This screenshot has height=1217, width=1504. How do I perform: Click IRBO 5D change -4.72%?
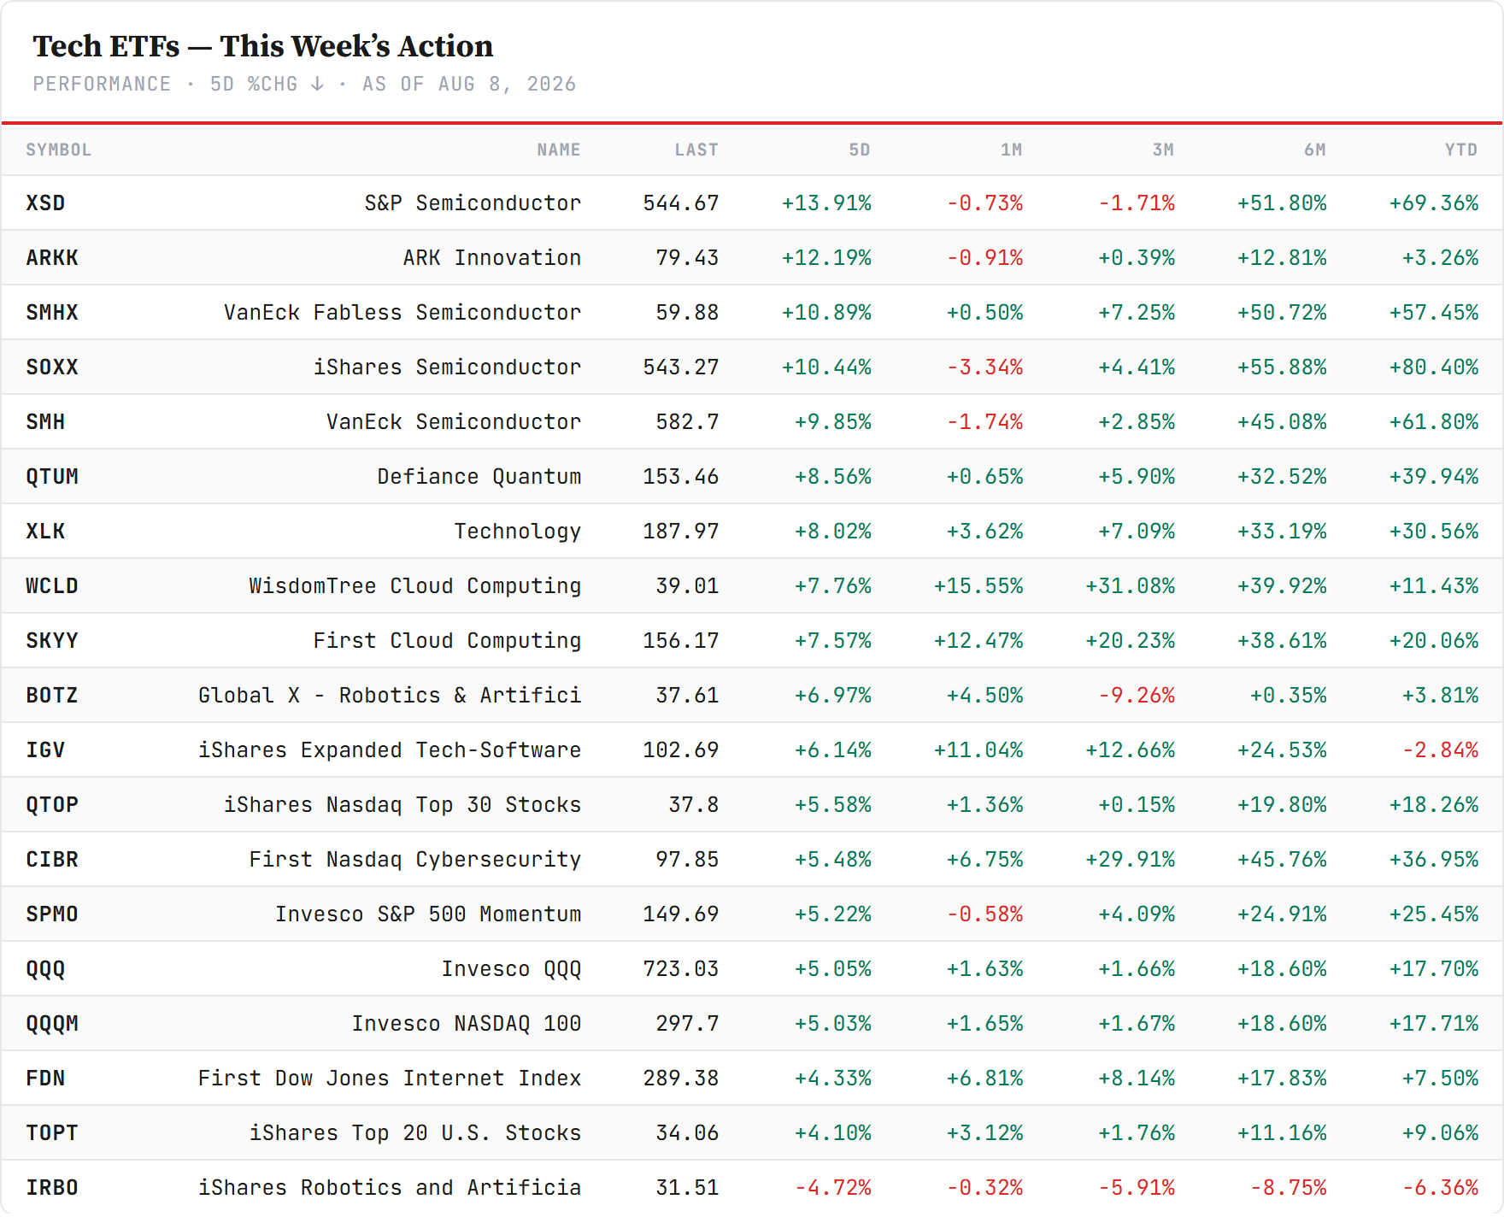pyautogui.click(x=833, y=1188)
